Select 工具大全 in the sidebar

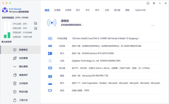click(23, 100)
